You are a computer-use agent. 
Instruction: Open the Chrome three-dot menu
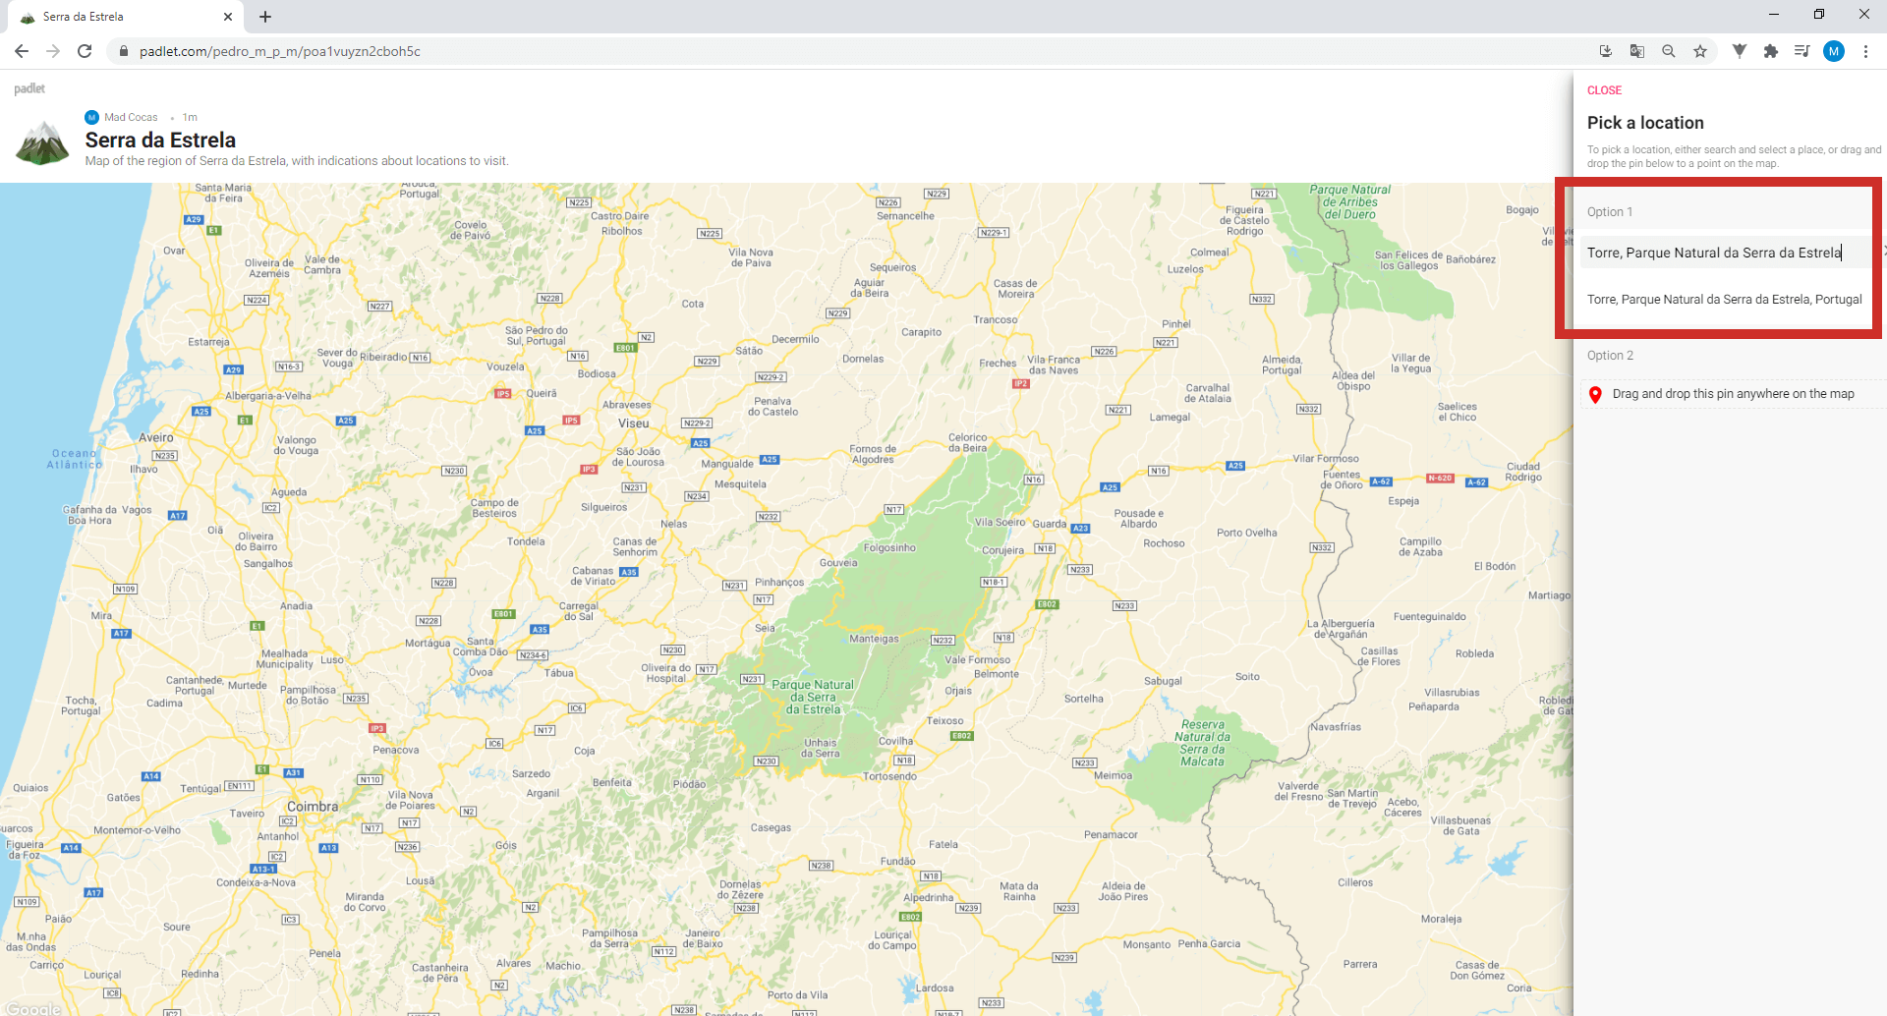[x=1865, y=51]
